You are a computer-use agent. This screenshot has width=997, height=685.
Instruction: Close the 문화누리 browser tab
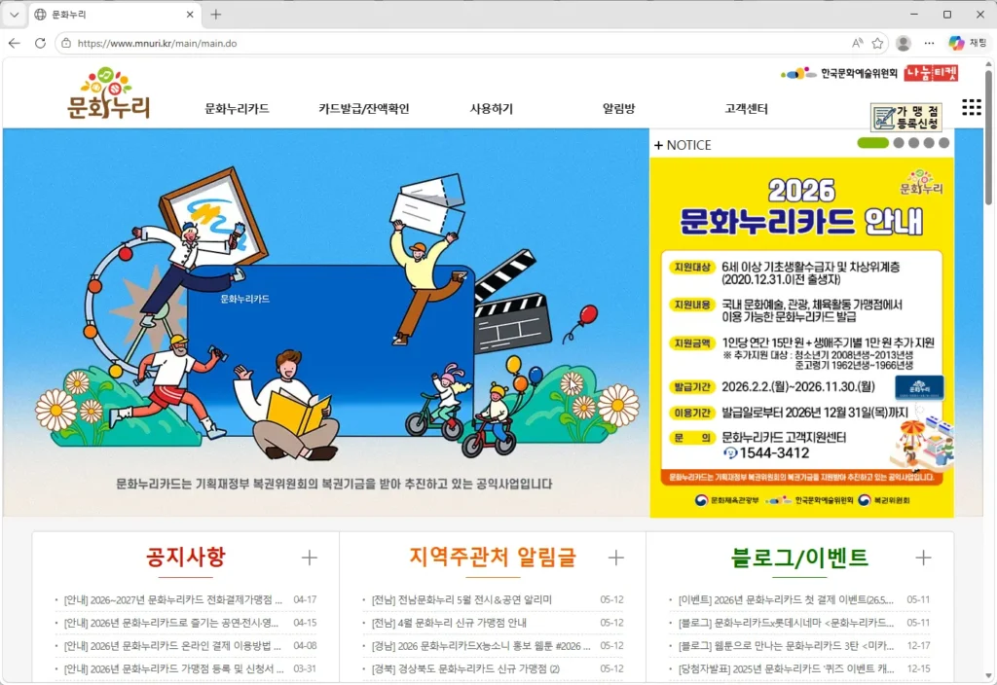(x=190, y=14)
